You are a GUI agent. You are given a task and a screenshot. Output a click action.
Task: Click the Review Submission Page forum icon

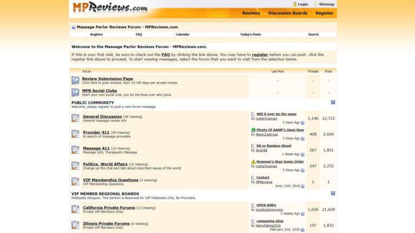(x=75, y=80)
